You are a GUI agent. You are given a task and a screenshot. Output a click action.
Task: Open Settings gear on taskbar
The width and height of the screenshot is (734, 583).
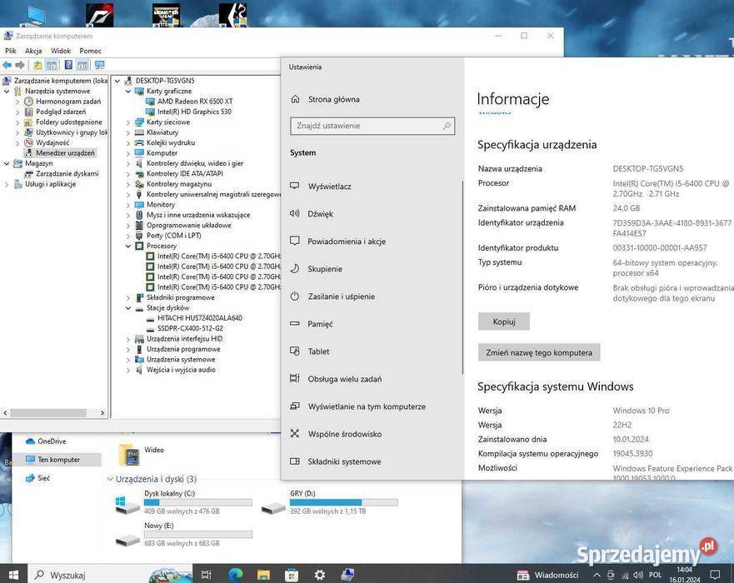click(320, 575)
